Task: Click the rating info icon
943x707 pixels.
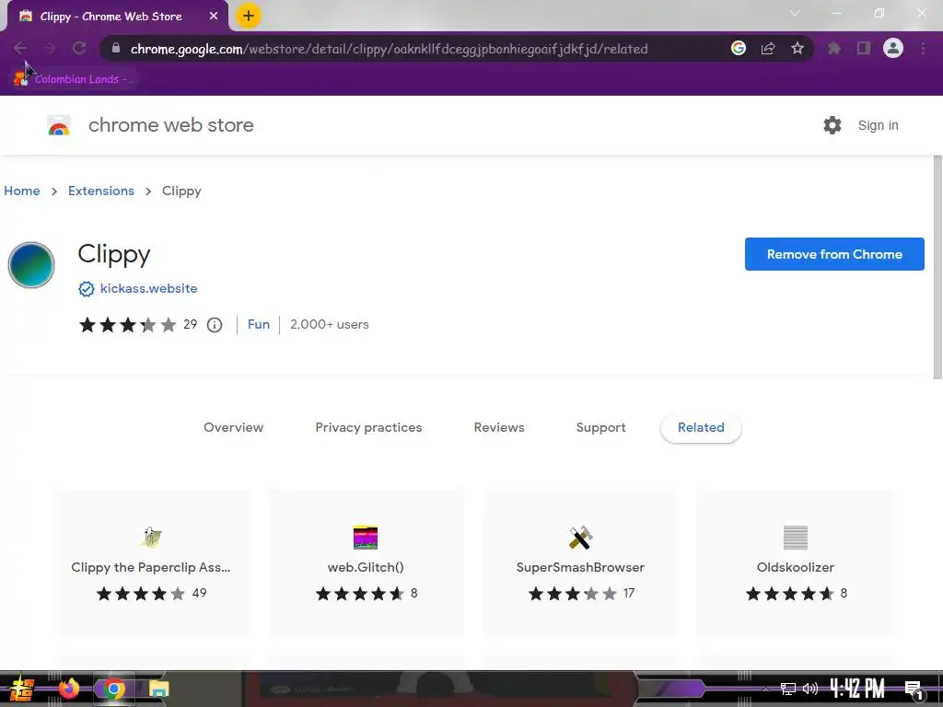Action: click(x=215, y=325)
